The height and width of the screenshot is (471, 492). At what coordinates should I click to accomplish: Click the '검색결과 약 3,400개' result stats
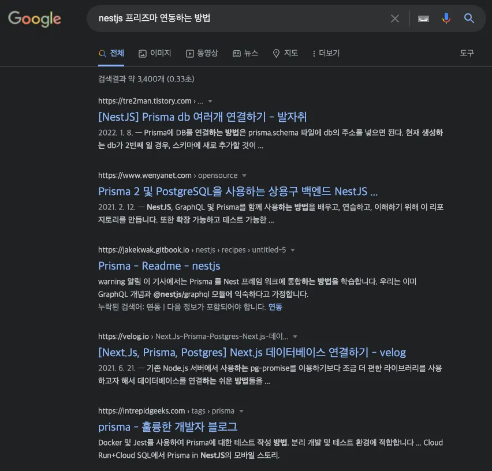pos(146,78)
